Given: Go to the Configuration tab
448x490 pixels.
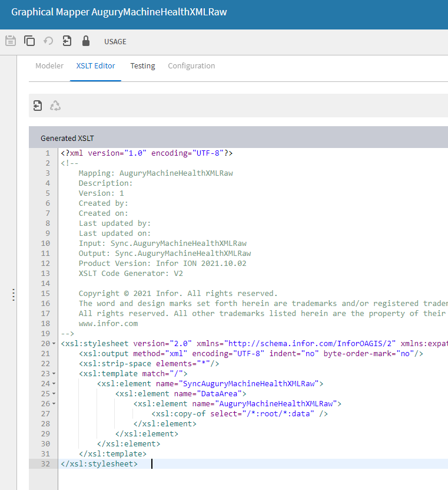Looking at the screenshot, I should pos(191,65).
